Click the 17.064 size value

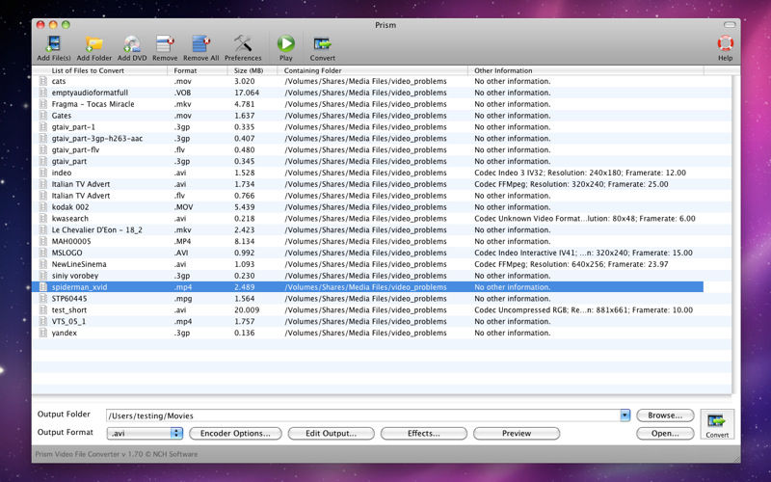click(x=247, y=93)
